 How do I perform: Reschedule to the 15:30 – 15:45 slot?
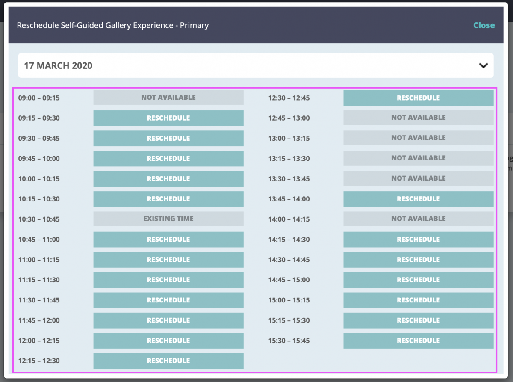coord(419,341)
